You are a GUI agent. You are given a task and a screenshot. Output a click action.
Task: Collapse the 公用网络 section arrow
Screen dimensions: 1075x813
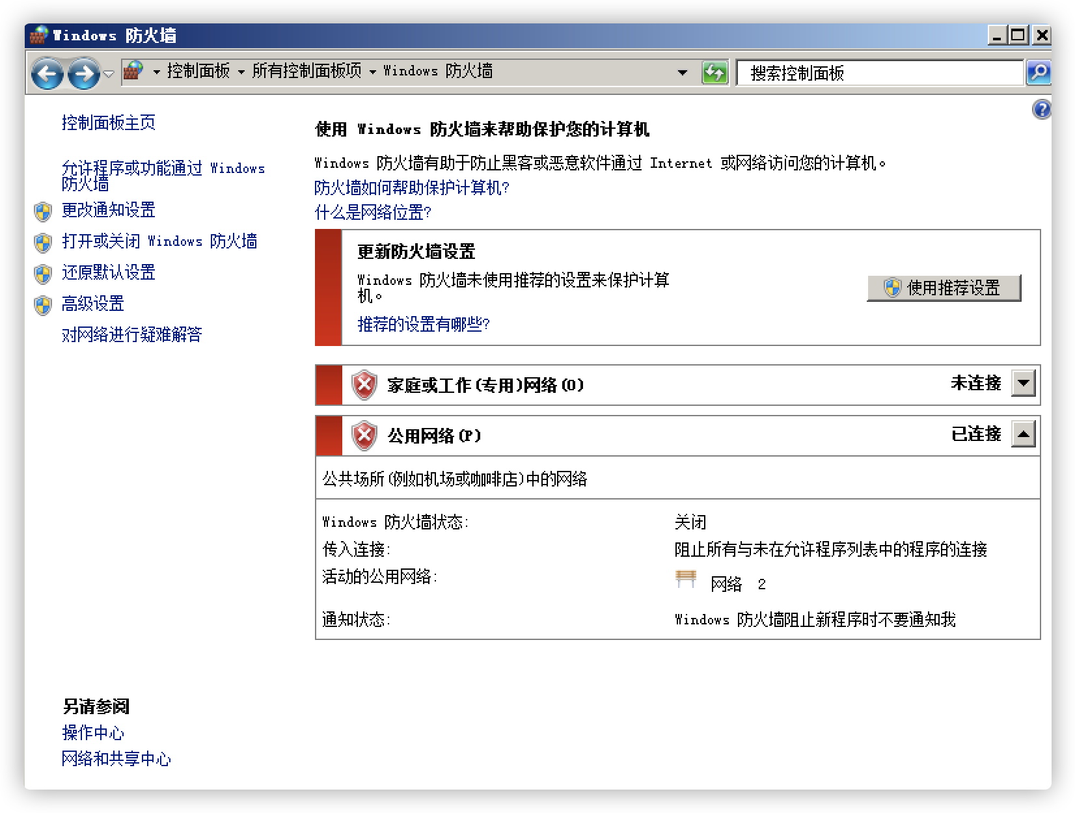pyautogui.click(x=1024, y=434)
